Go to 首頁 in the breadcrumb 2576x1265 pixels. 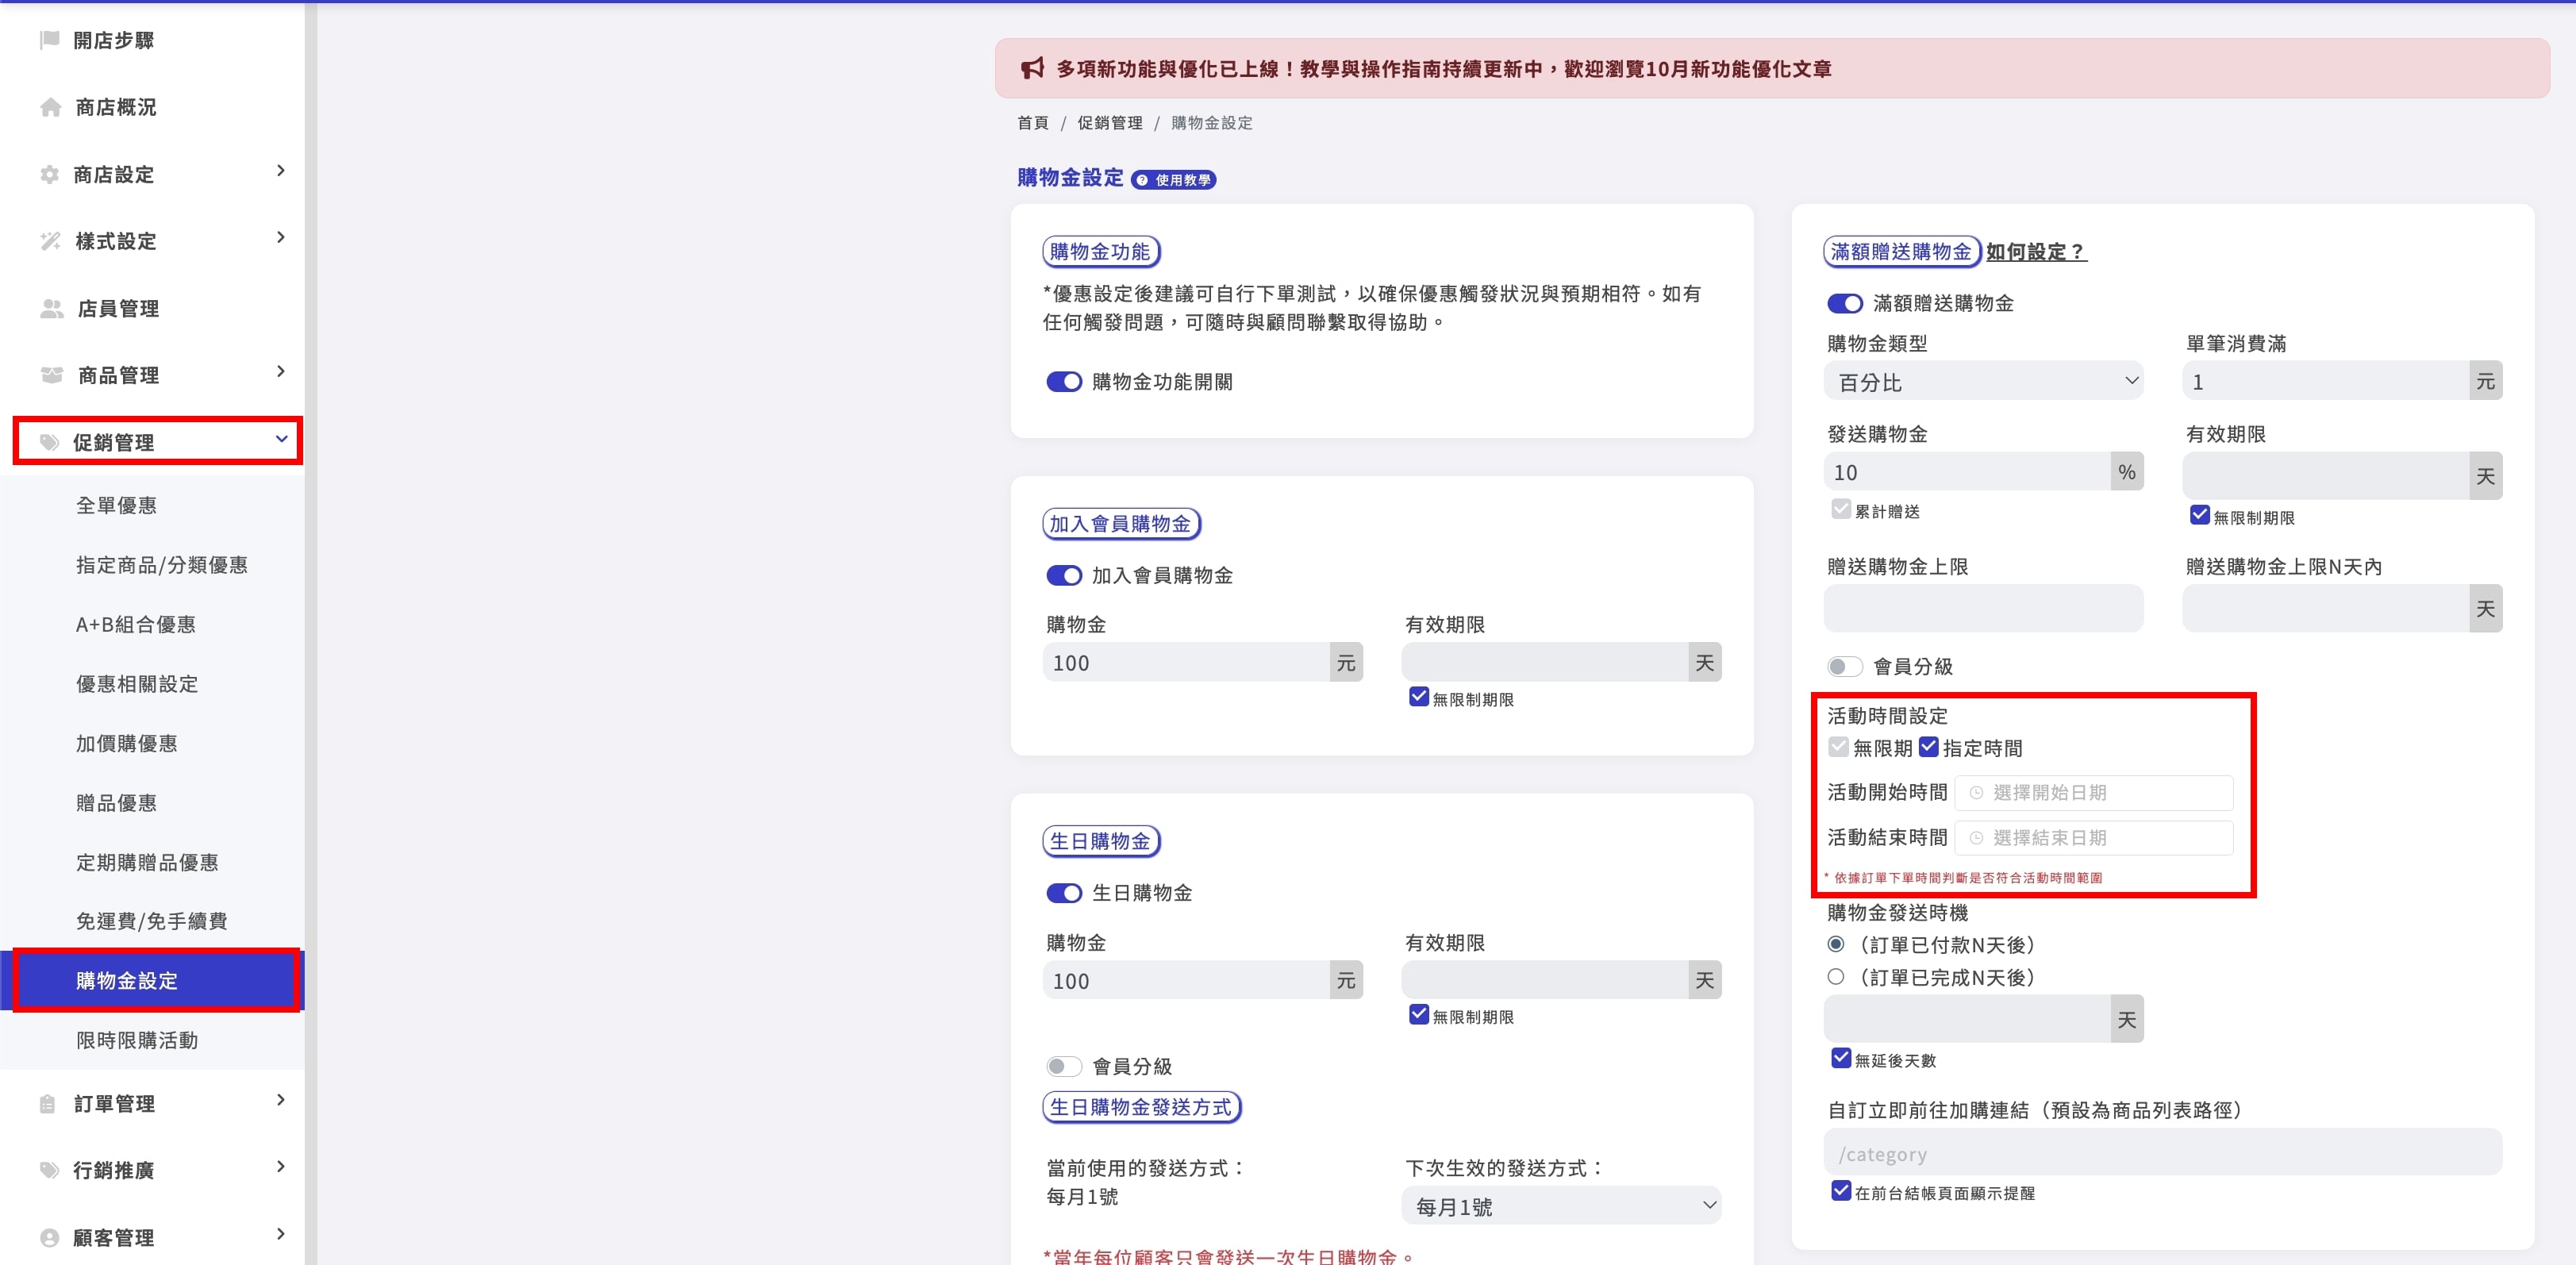[1033, 123]
